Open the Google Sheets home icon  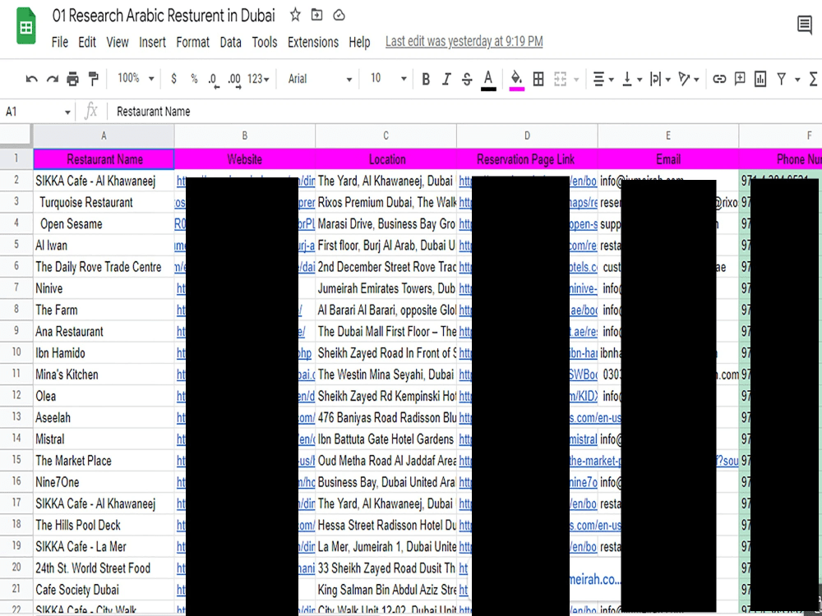pyautogui.click(x=26, y=27)
